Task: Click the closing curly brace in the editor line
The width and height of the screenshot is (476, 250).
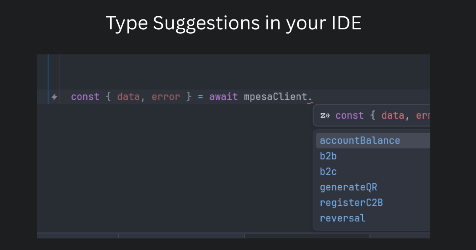Action: [x=189, y=96]
